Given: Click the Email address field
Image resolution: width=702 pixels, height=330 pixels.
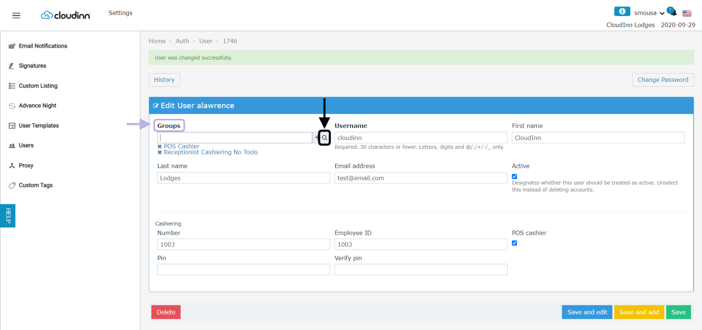Looking at the screenshot, I should 421,178.
